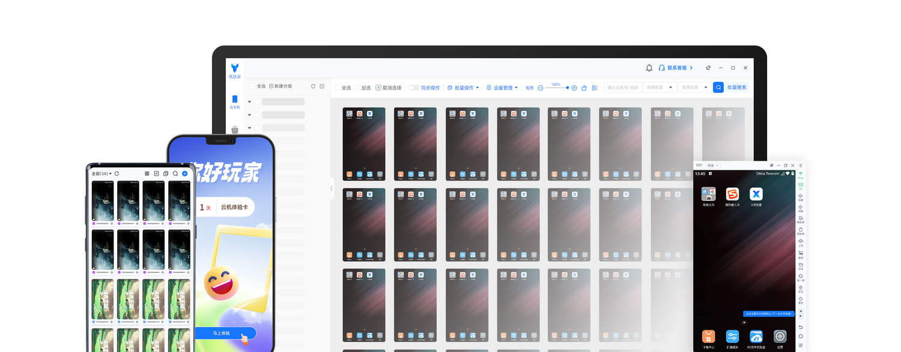Click volume up icon in device toolbar
Screen dimensions: 901x352
(801, 197)
